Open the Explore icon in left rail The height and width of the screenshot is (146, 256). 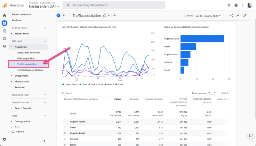[4, 31]
